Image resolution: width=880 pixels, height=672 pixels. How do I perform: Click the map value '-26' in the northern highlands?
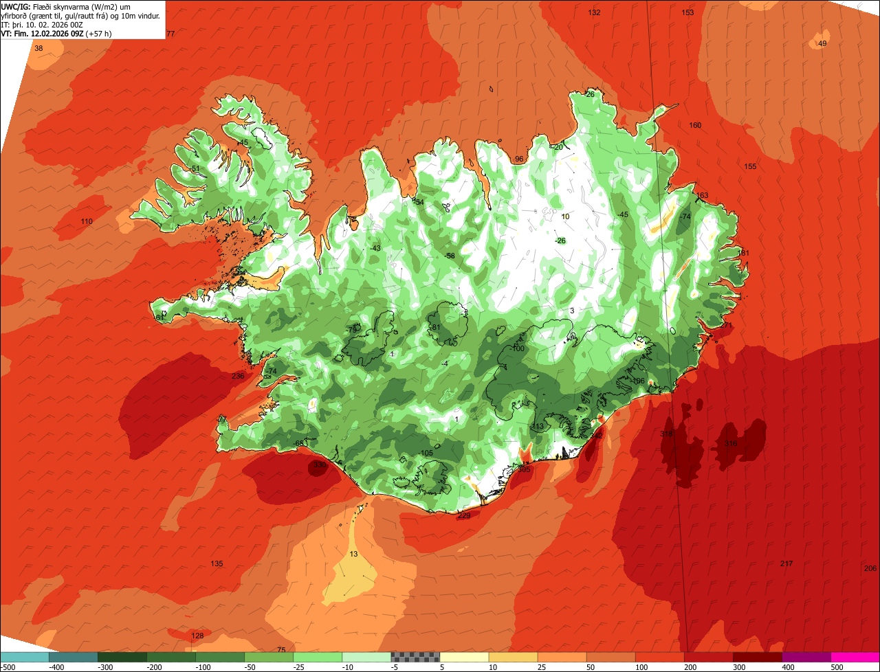(560, 240)
